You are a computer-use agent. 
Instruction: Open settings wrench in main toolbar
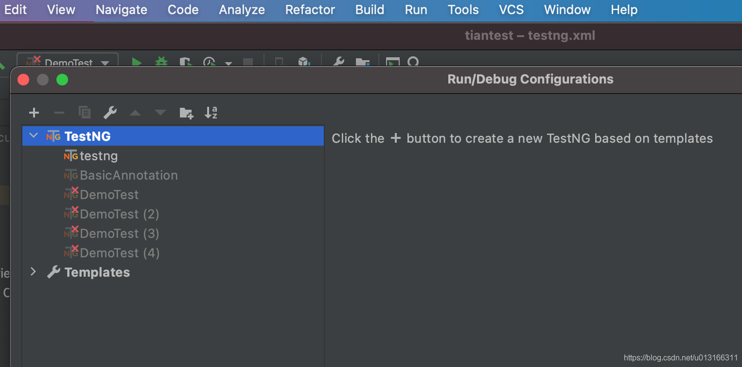click(x=338, y=62)
